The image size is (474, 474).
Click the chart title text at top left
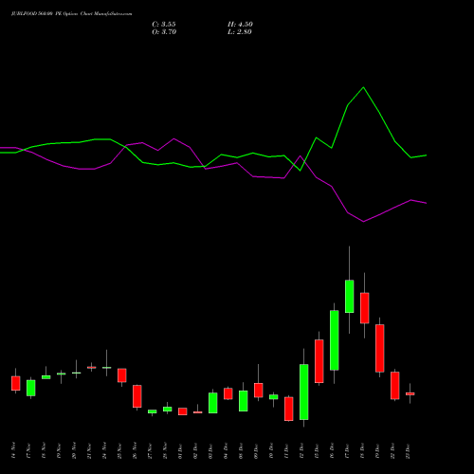tap(72, 14)
